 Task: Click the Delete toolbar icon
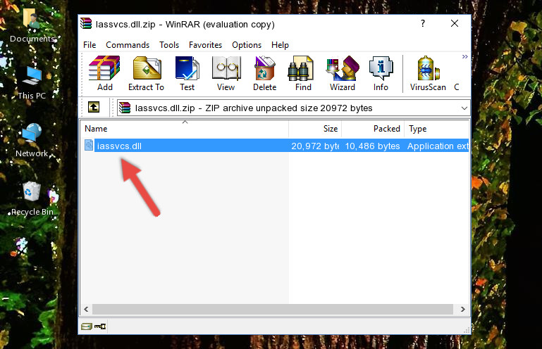tap(264, 73)
